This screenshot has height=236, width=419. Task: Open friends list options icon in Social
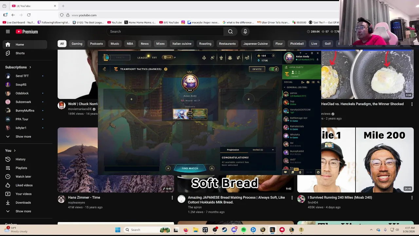[313, 82]
